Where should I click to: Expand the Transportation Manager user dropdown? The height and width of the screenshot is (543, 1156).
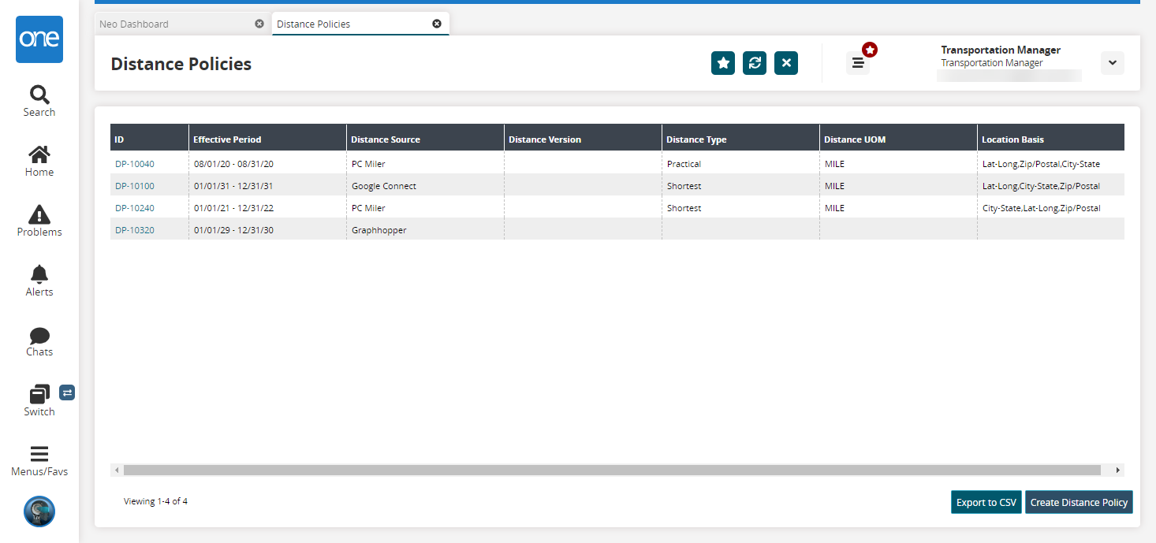(x=1112, y=63)
